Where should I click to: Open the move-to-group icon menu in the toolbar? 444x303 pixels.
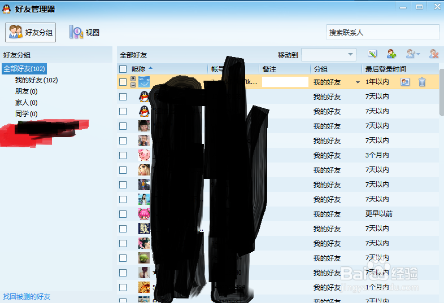pyautogui.click(x=413, y=54)
